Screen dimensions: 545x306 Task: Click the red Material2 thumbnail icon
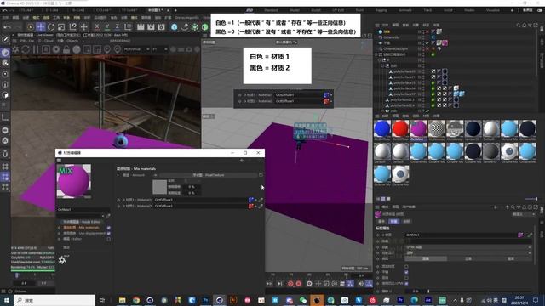click(x=250, y=206)
